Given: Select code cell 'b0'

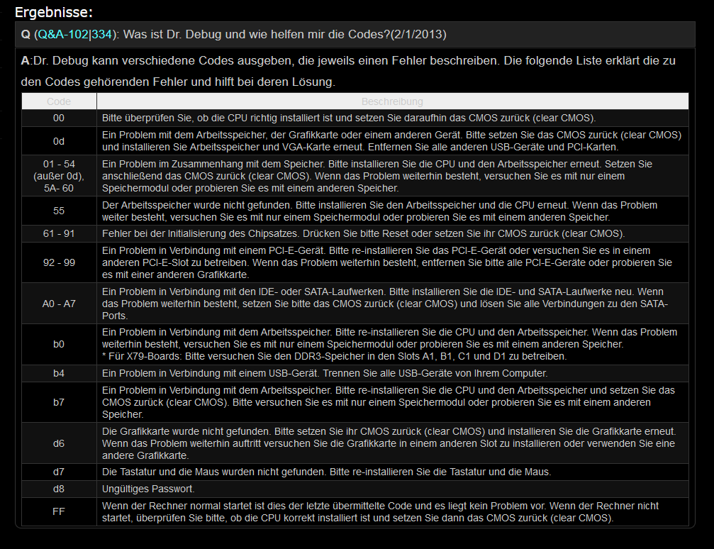Looking at the screenshot, I should 59,344.
